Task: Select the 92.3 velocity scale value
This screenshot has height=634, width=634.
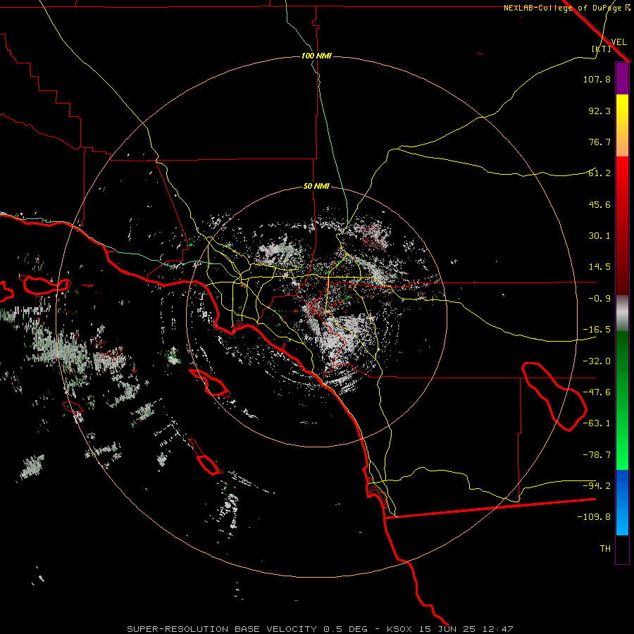Action: pos(599,111)
